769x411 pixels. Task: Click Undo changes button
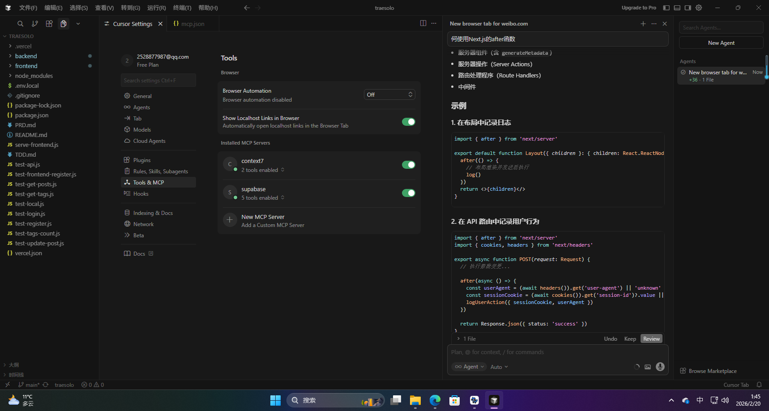coord(611,339)
